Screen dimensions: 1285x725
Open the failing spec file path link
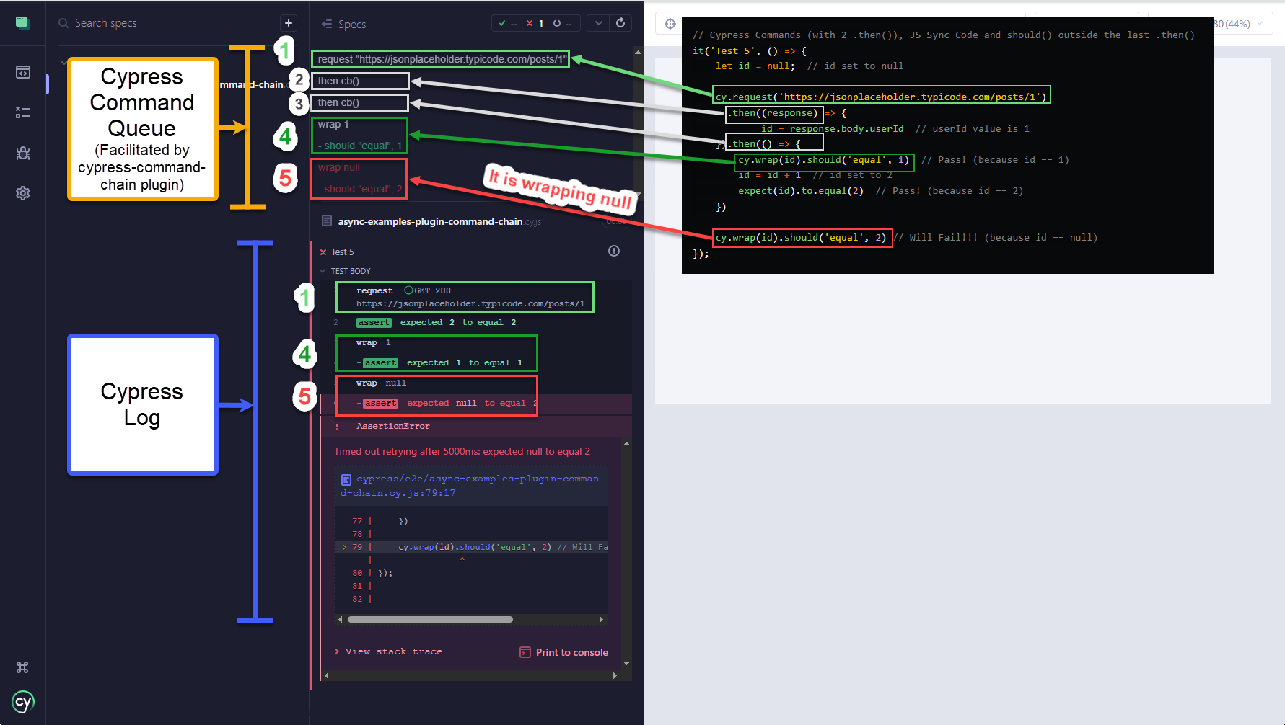[470, 486]
